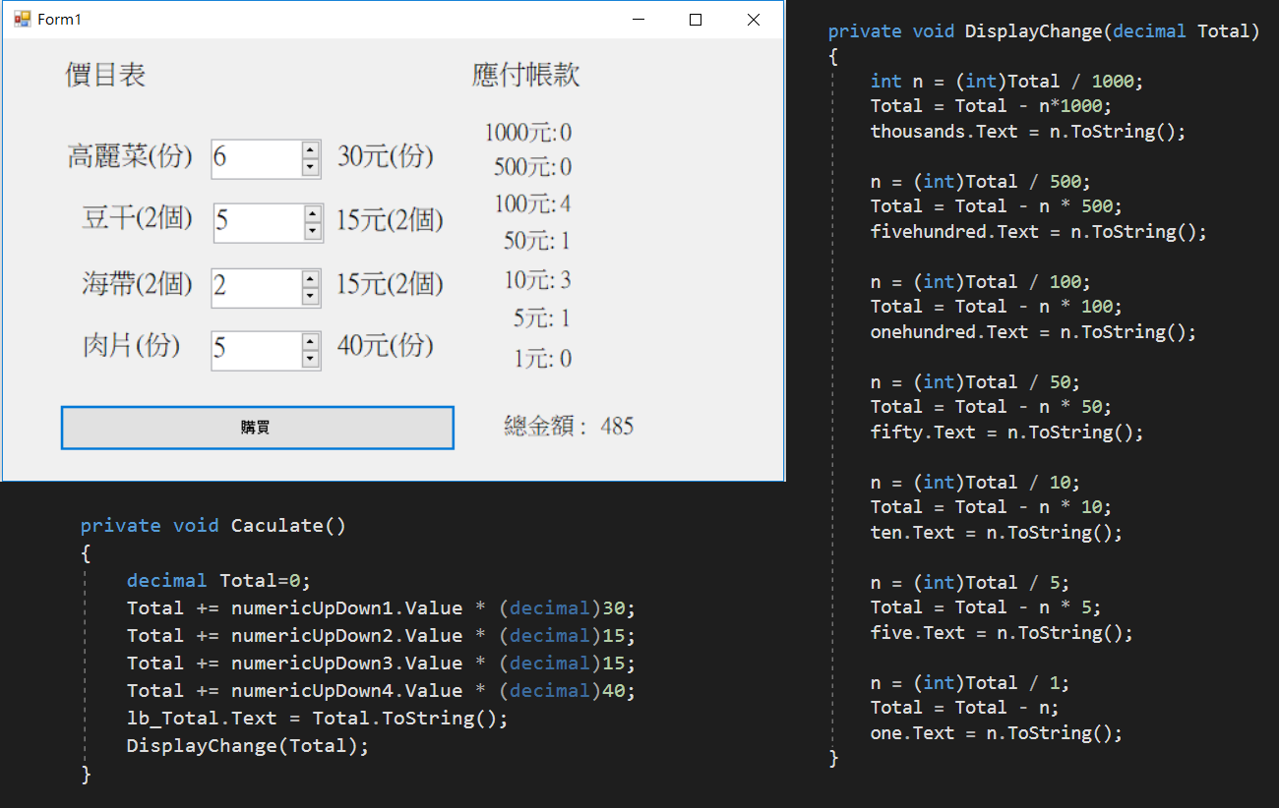
Task: Click the 50元: 1 label
Action: click(x=537, y=241)
